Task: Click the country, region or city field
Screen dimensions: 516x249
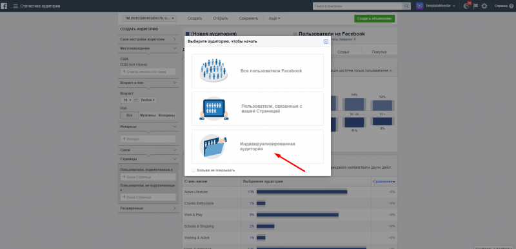Action: coord(148,72)
